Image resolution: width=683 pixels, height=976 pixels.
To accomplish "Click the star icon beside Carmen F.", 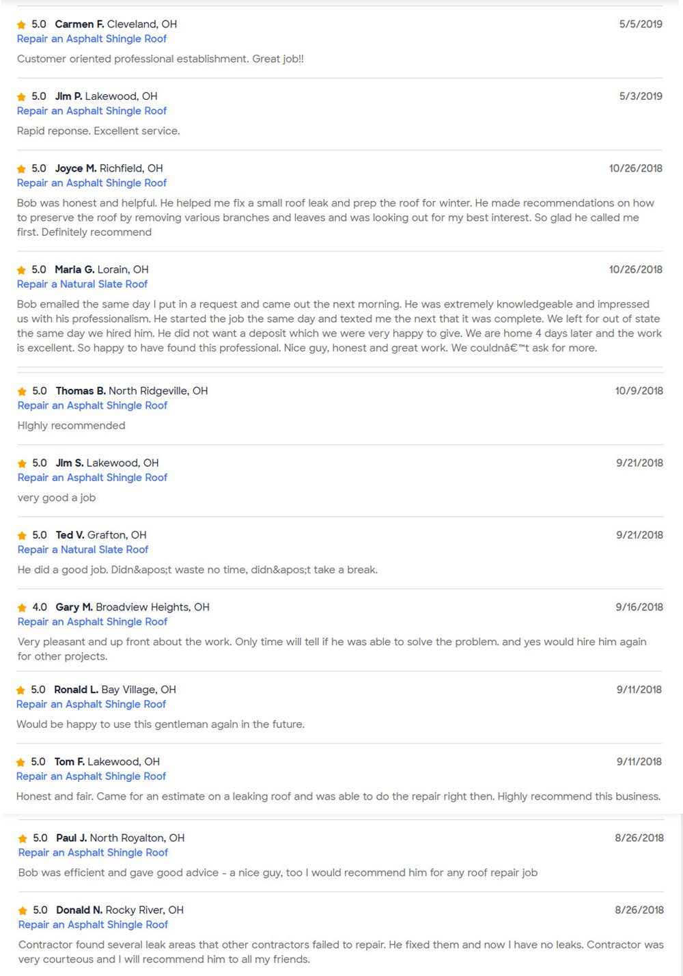I will click(x=21, y=25).
